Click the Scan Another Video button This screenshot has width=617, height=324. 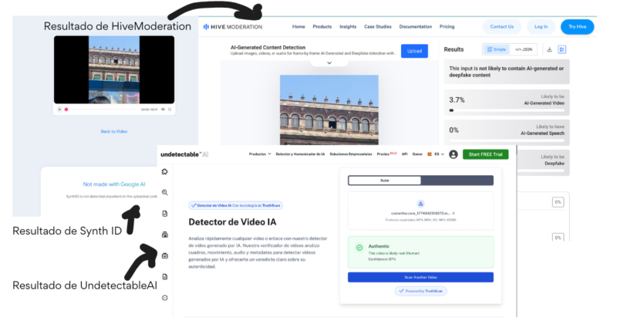click(x=420, y=277)
